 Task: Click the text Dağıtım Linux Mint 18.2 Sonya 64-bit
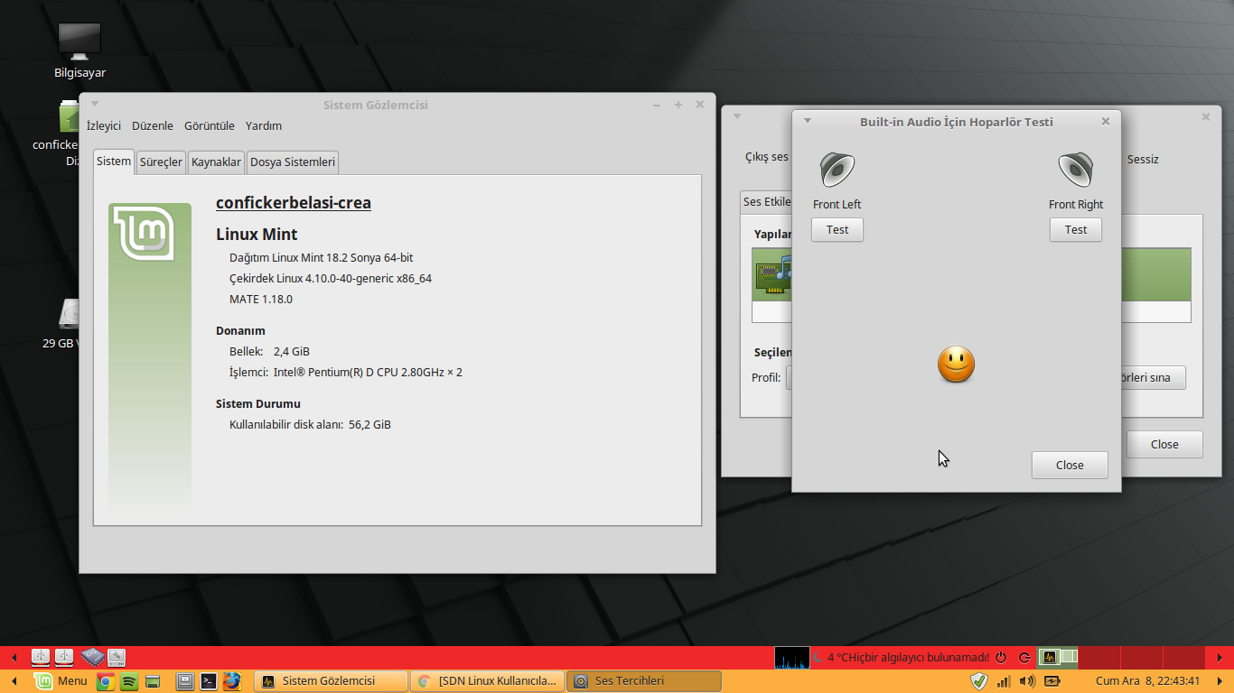(x=322, y=258)
